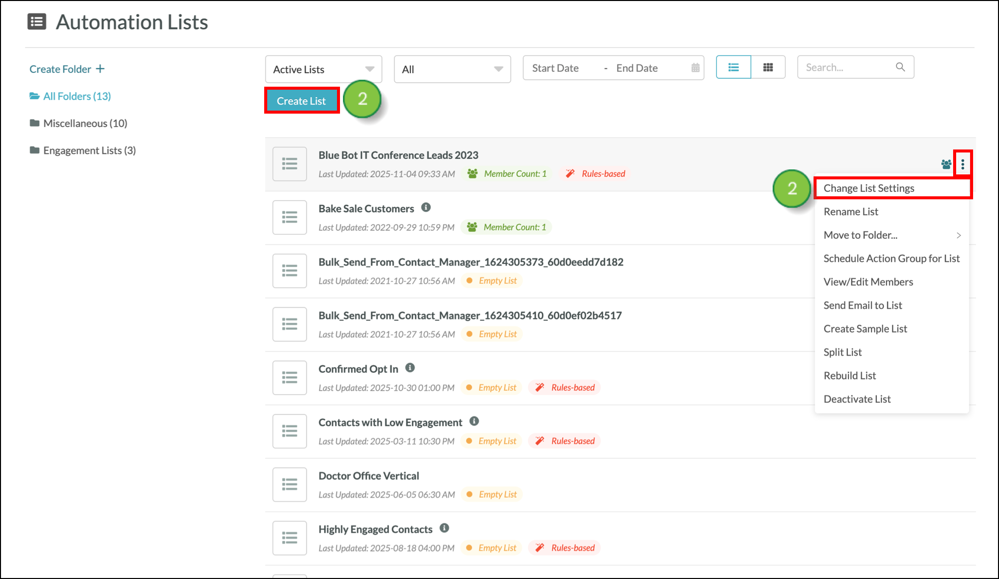Viewport: 999px width, 579px height.
Task: Click the Create List button
Action: coord(301,101)
